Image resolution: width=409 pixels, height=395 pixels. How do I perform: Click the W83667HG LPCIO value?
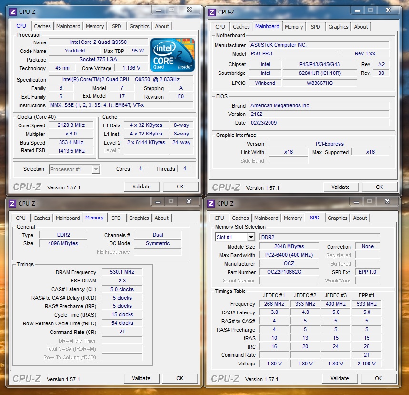click(x=320, y=83)
